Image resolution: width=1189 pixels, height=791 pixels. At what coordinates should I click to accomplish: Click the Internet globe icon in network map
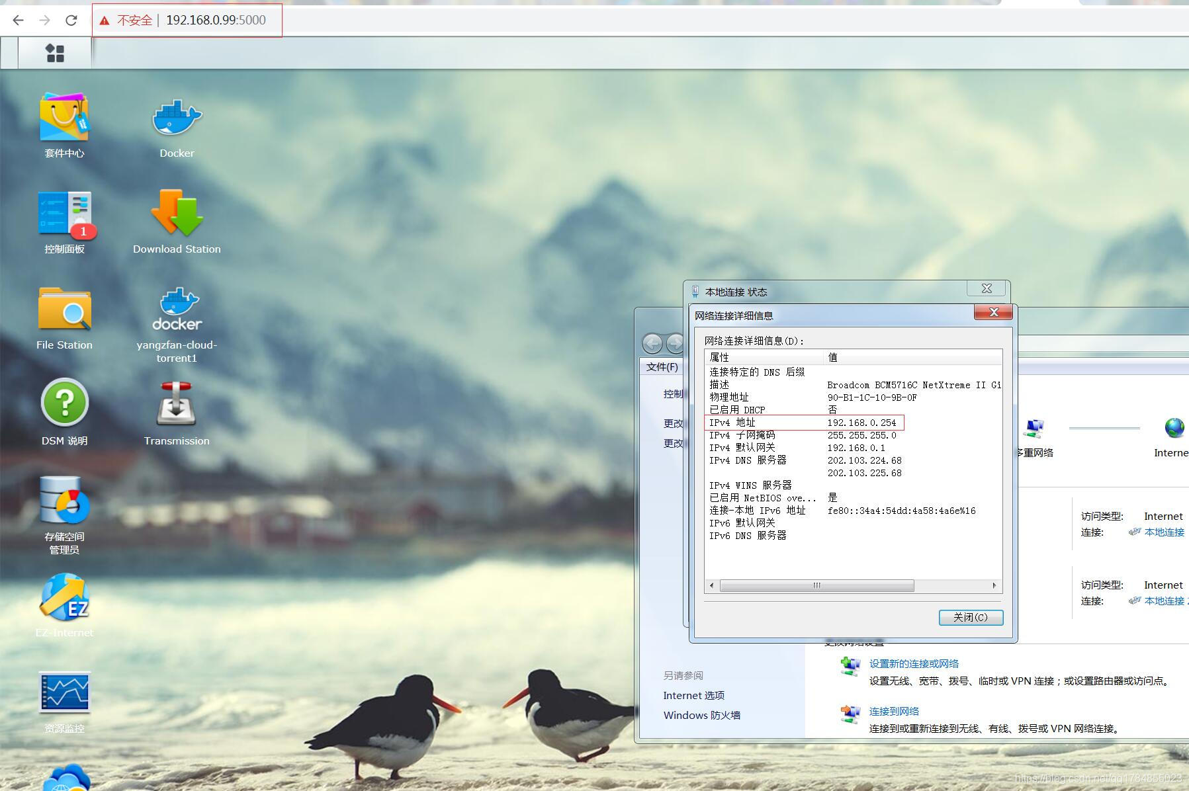1174,428
